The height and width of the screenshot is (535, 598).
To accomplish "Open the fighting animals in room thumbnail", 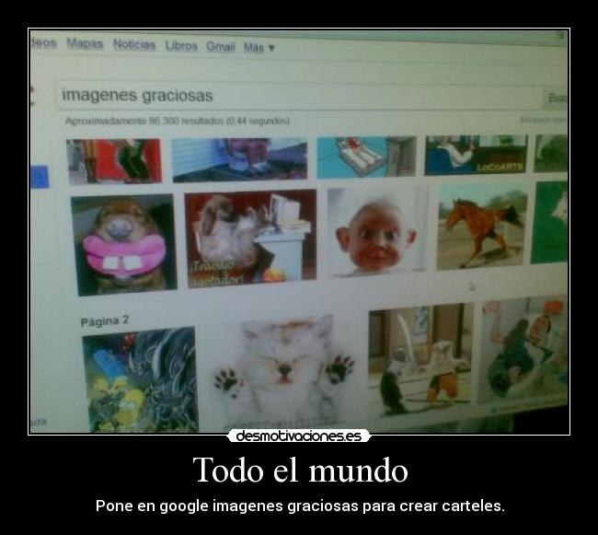I will click(421, 359).
